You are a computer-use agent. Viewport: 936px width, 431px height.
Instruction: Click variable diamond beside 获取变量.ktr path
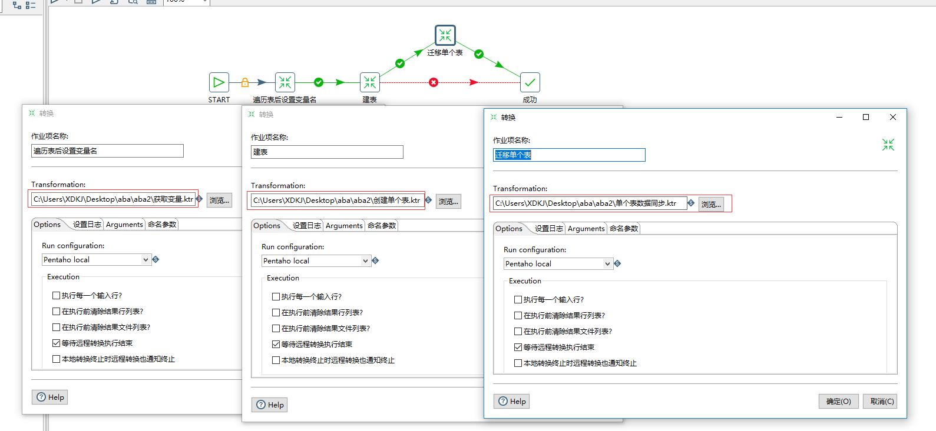click(199, 199)
